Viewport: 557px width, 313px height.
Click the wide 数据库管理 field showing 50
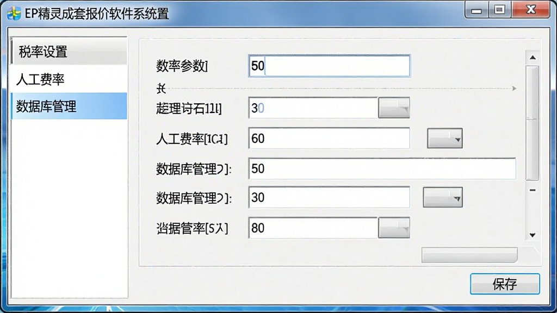[x=382, y=168]
